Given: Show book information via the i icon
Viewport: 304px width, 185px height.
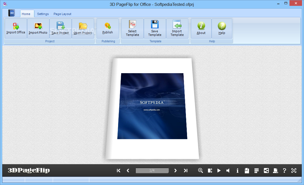Looking at the screenshot, I should [x=238, y=171].
